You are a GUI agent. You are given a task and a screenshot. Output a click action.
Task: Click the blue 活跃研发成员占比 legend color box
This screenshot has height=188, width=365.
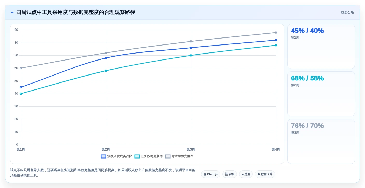pyautogui.click(x=103, y=156)
